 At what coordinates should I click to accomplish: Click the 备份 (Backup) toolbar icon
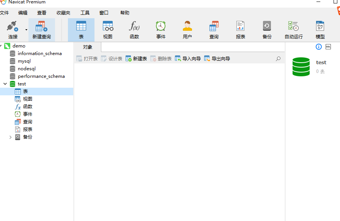267,30
